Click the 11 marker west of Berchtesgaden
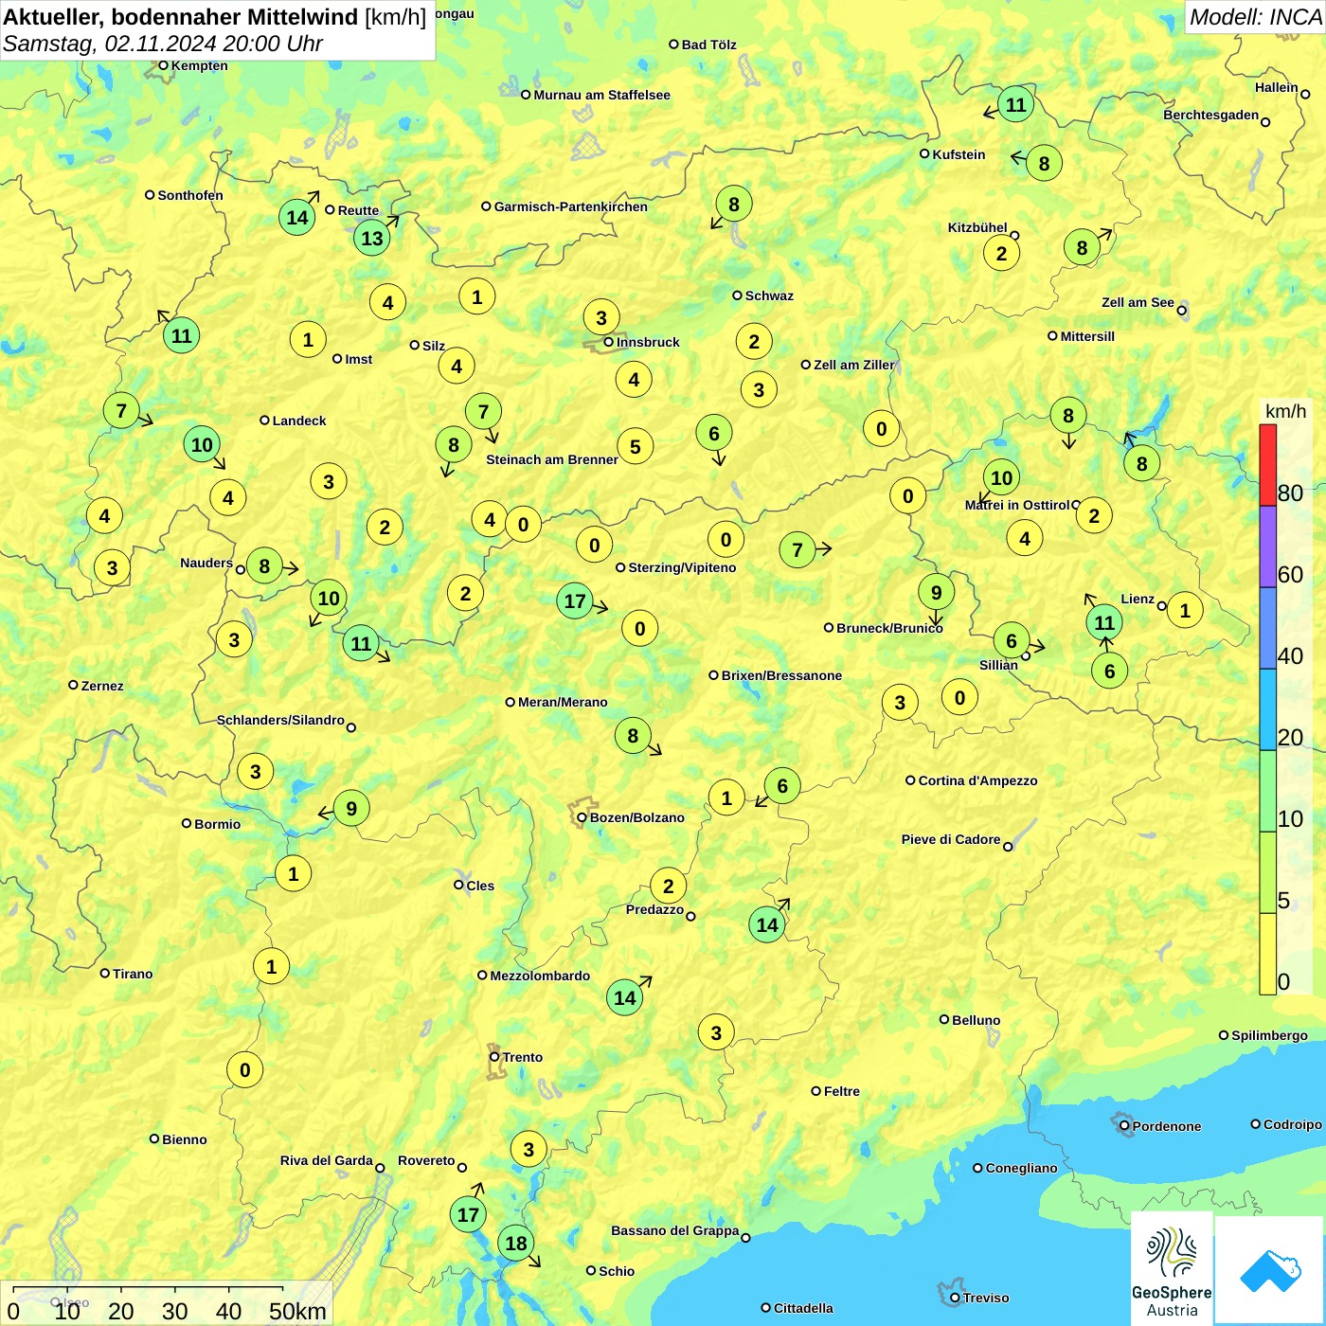 [1015, 104]
